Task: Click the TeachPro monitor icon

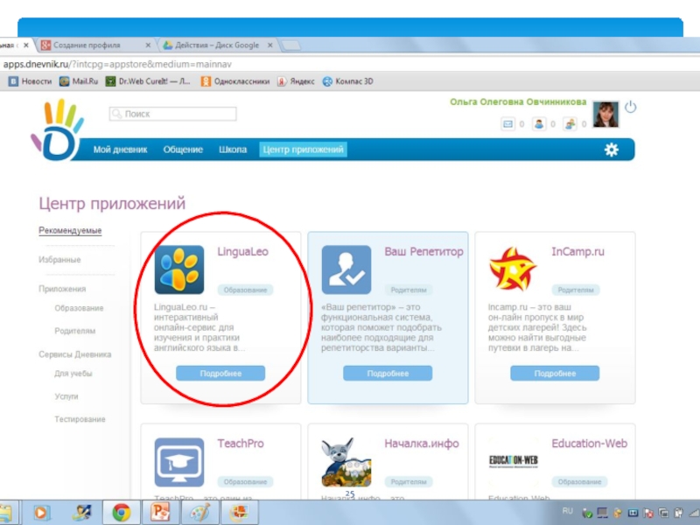Action: pyautogui.click(x=179, y=462)
